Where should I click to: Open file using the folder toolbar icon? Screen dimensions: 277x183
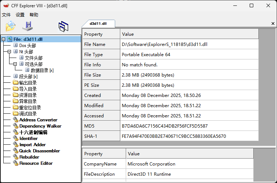coord(11,26)
